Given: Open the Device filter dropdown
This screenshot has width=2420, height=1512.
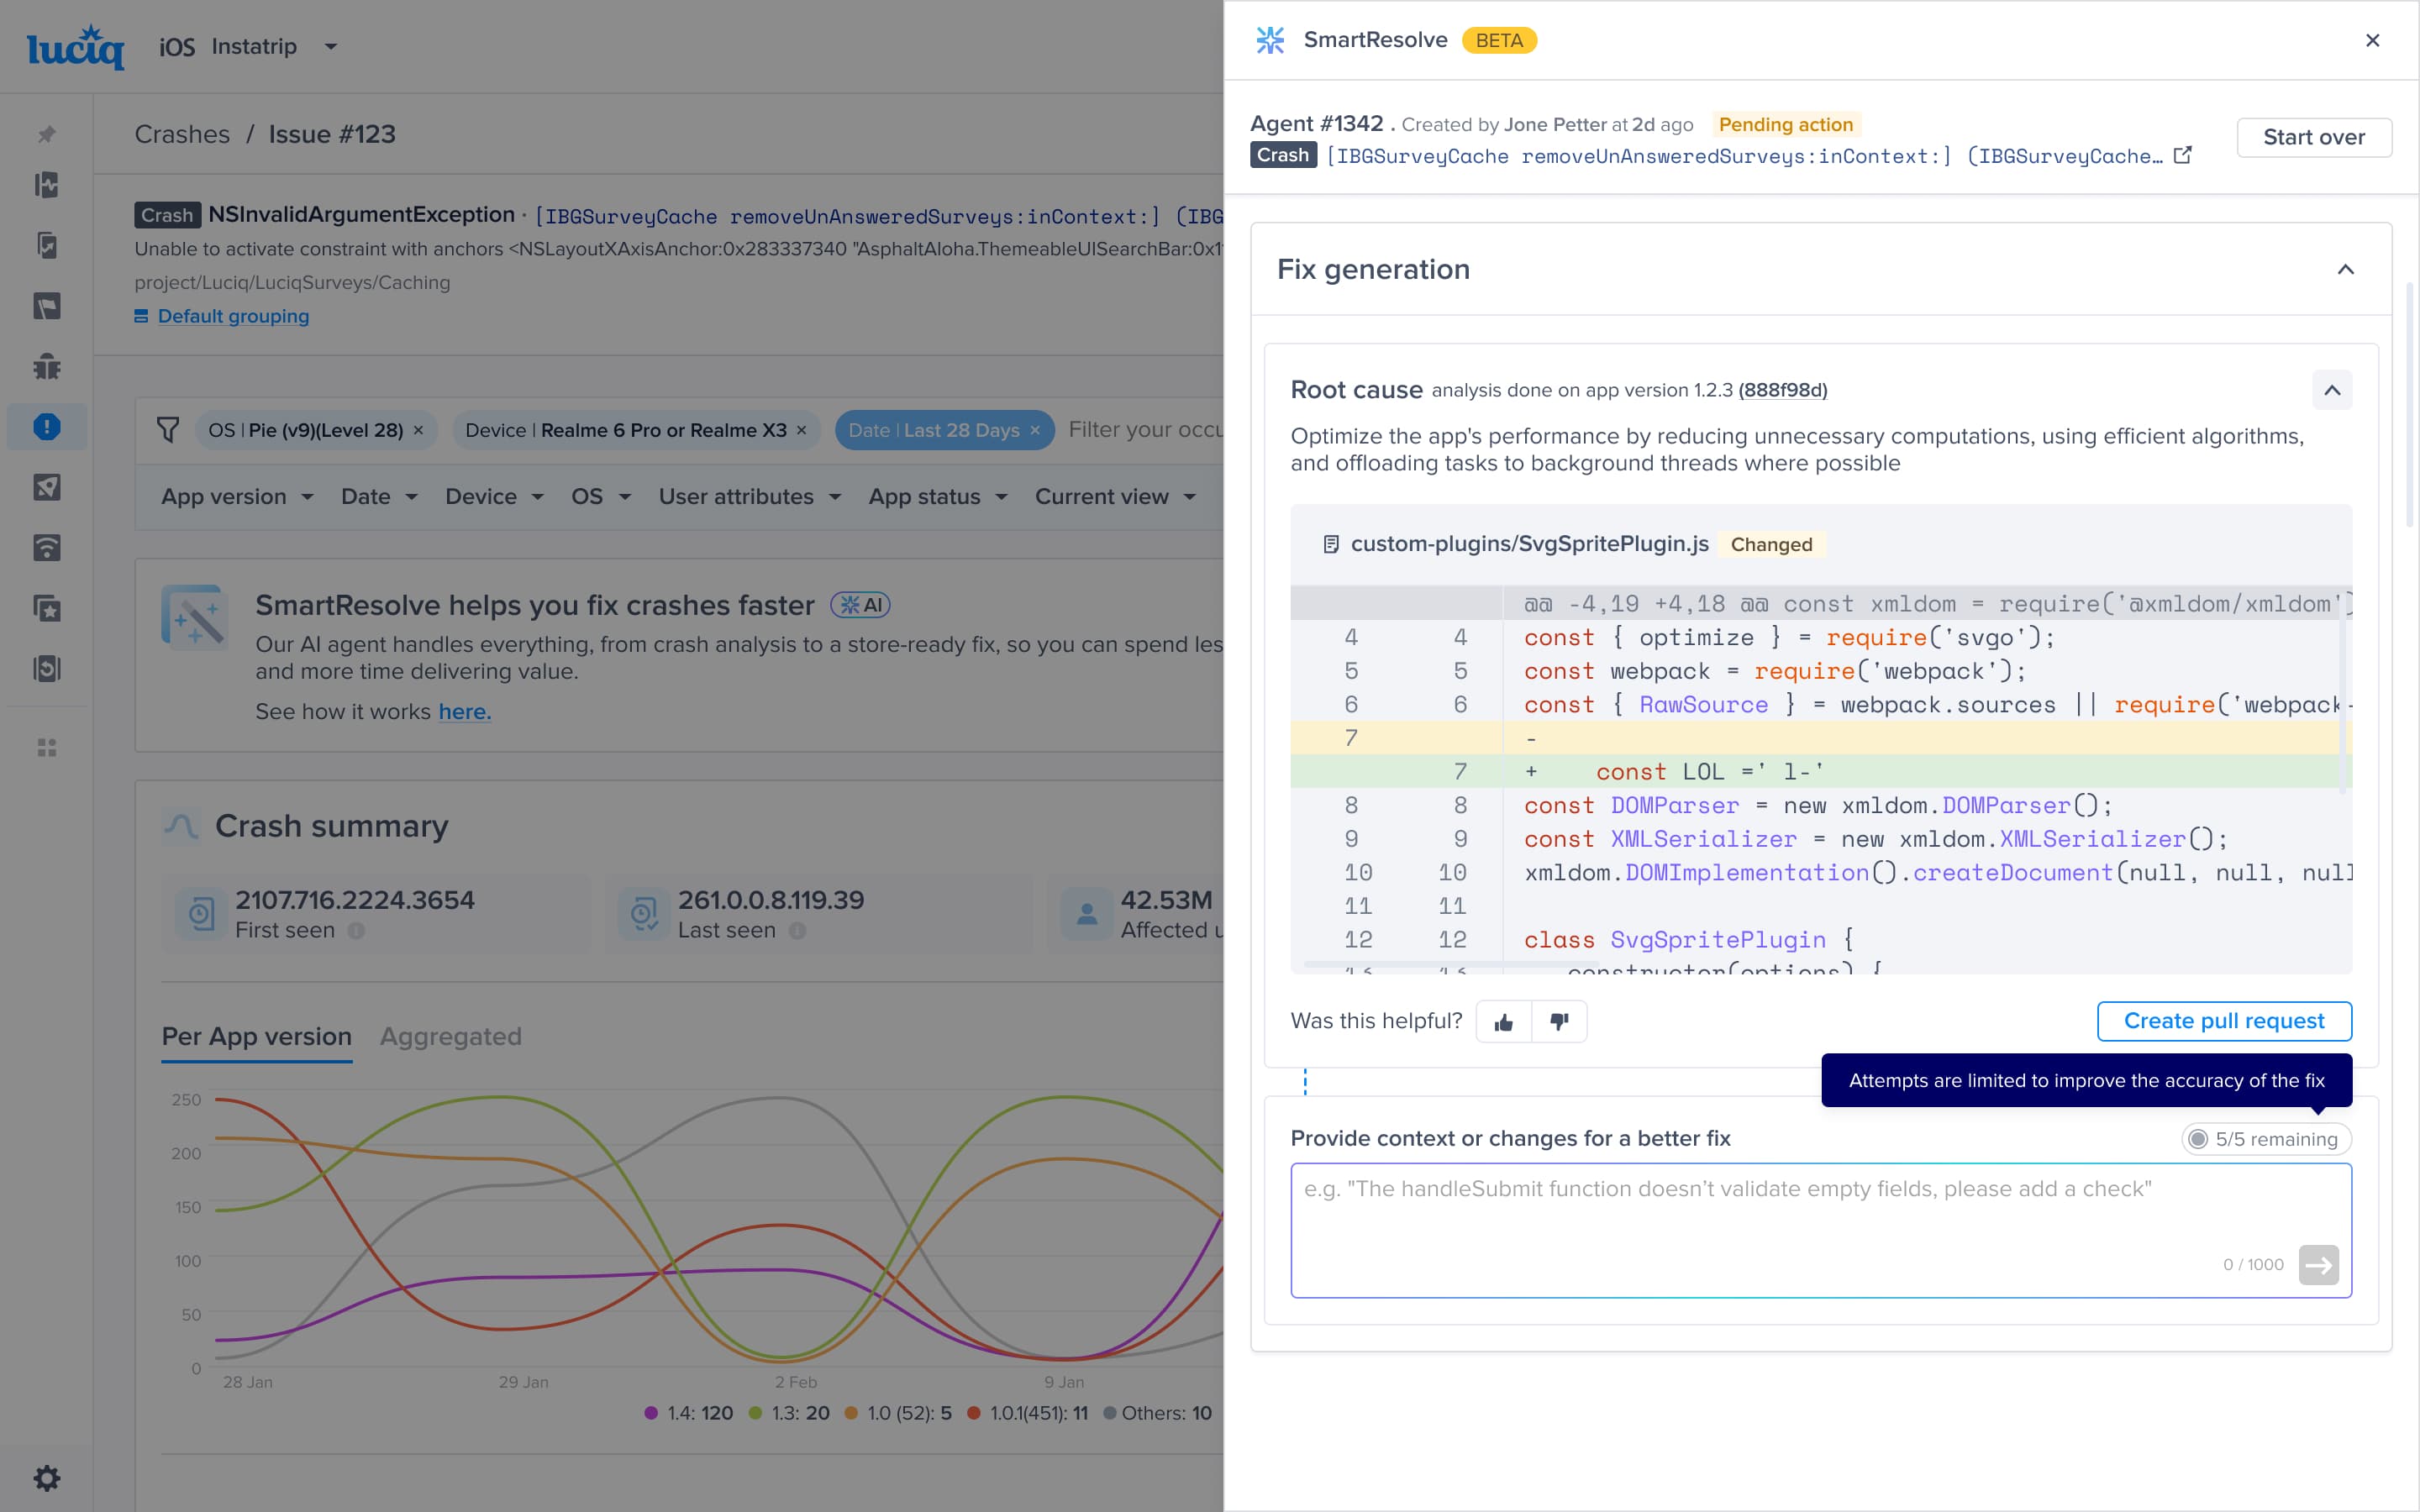Looking at the screenshot, I should [494, 497].
